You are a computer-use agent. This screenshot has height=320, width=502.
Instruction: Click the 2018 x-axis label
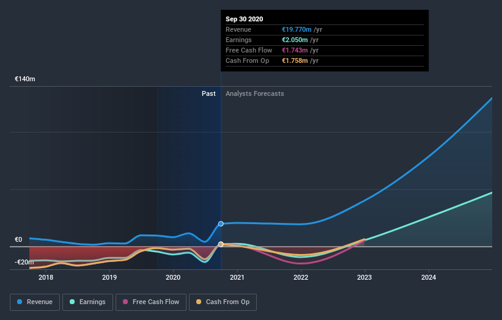(x=46, y=277)
